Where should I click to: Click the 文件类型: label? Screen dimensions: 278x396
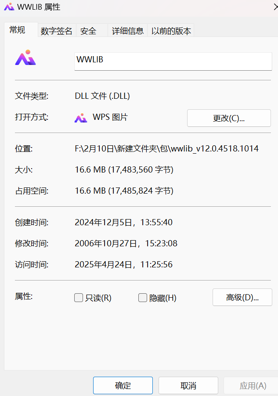(32, 96)
